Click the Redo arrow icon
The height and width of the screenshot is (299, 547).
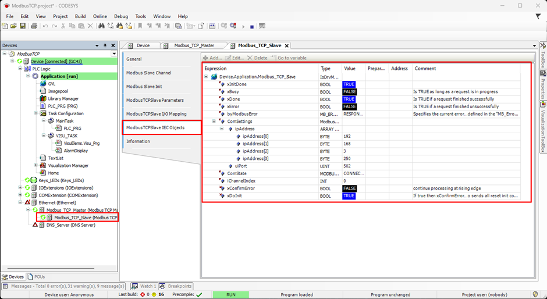coord(54,26)
